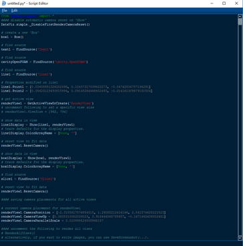Click the '# RenderAllViews()' comment line
The width and height of the screenshot is (243, 246).
pyautogui.click(x=18, y=233)
